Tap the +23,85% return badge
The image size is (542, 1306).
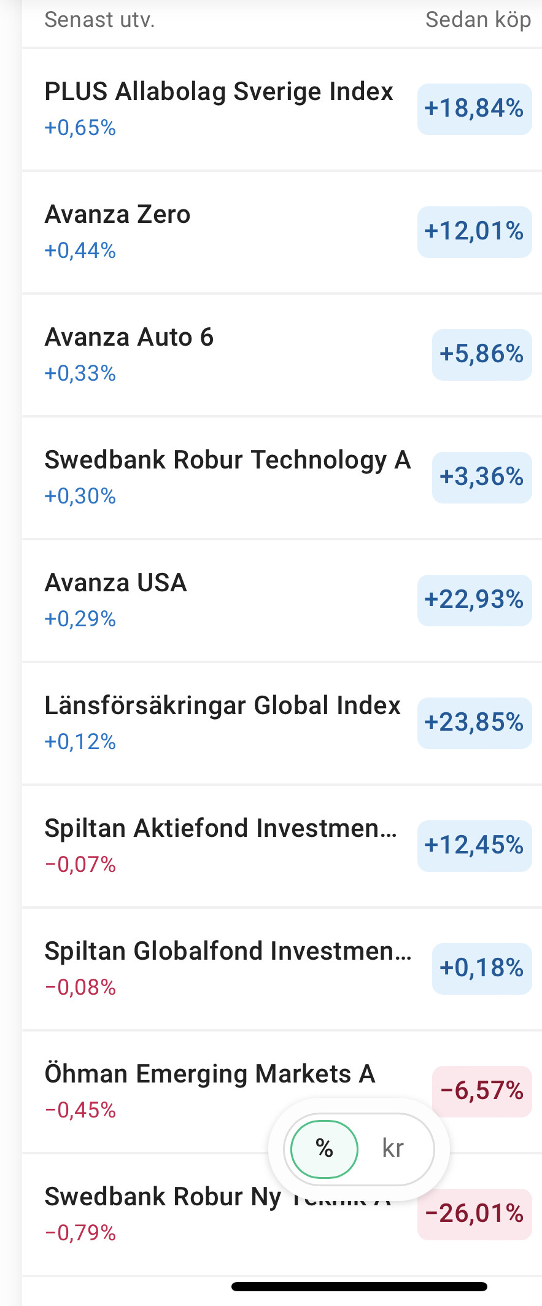[474, 723]
